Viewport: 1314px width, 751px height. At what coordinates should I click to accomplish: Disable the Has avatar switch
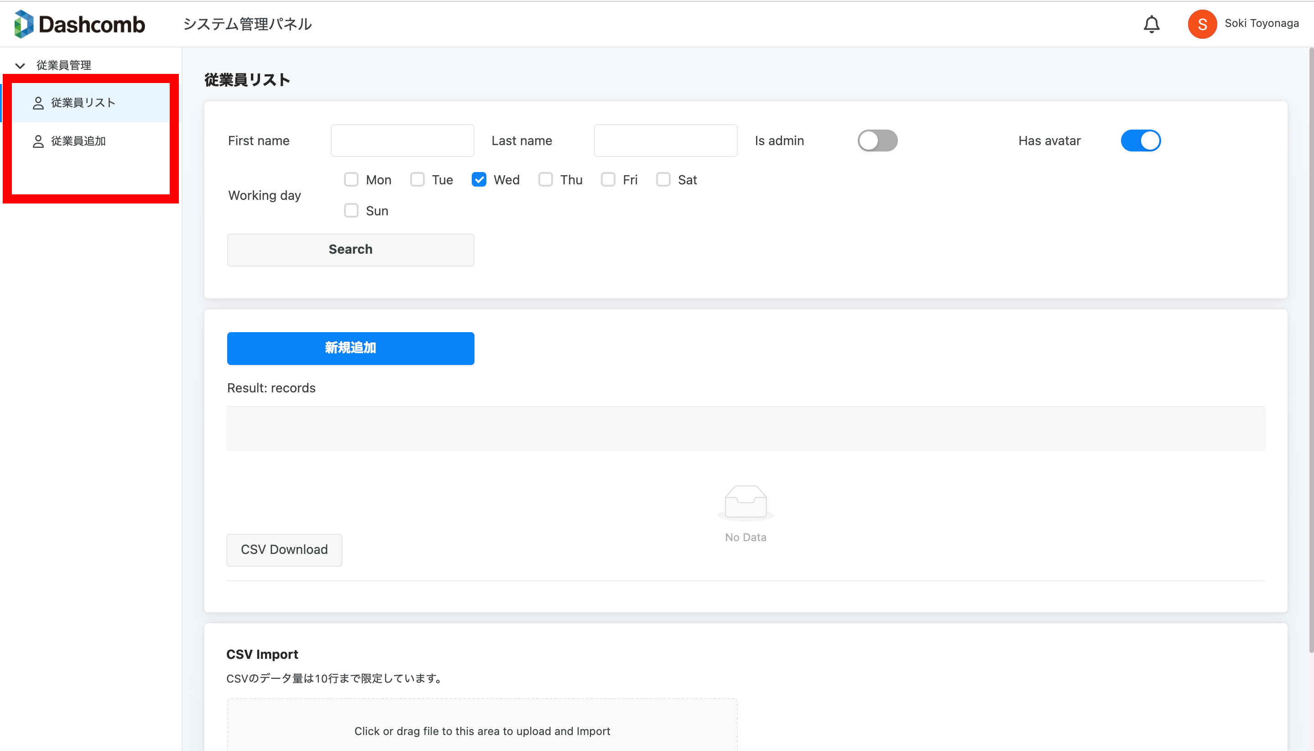[1140, 141]
